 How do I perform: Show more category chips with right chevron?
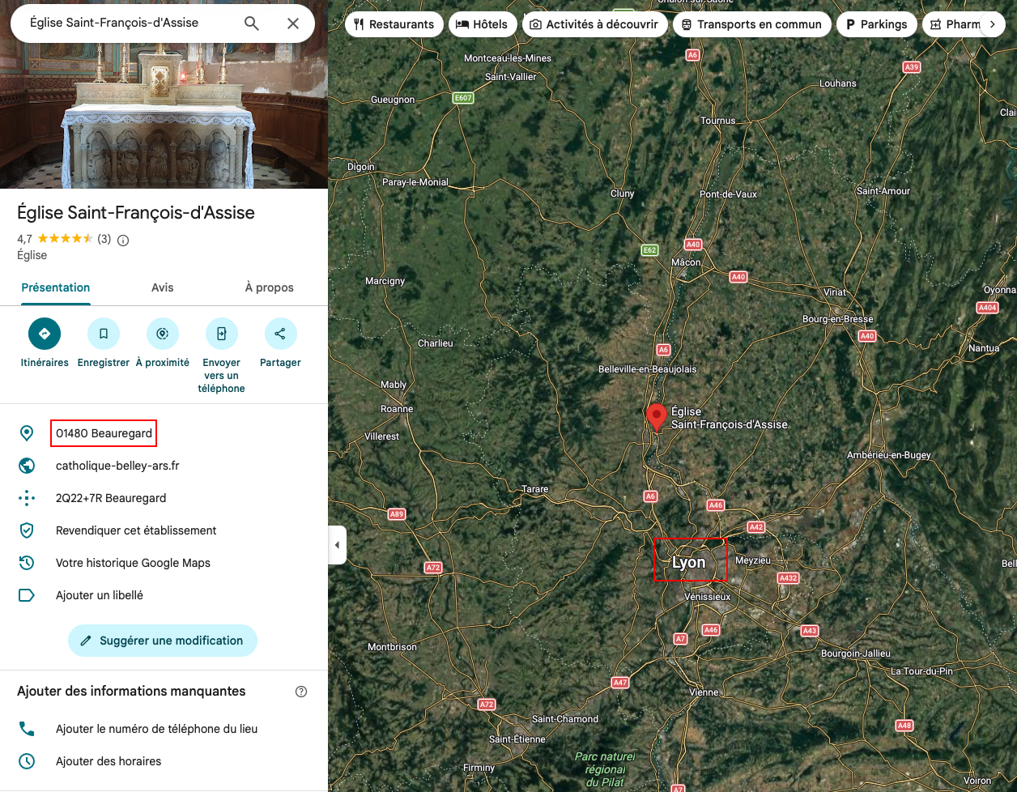point(992,24)
